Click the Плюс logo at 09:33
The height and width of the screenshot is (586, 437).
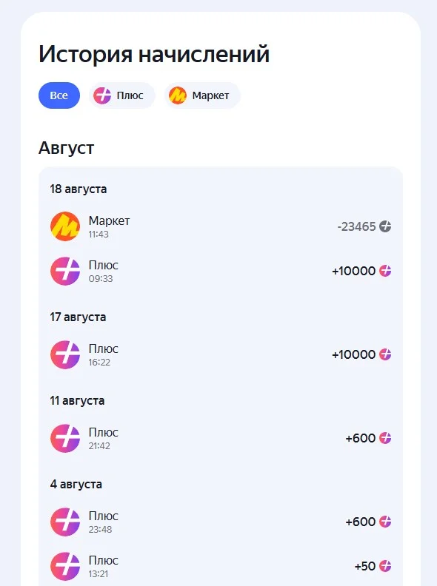tap(65, 271)
